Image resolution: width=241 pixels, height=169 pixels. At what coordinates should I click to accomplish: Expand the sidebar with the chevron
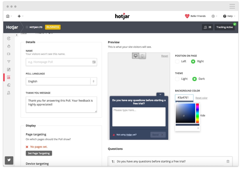(x=17, y=35)
